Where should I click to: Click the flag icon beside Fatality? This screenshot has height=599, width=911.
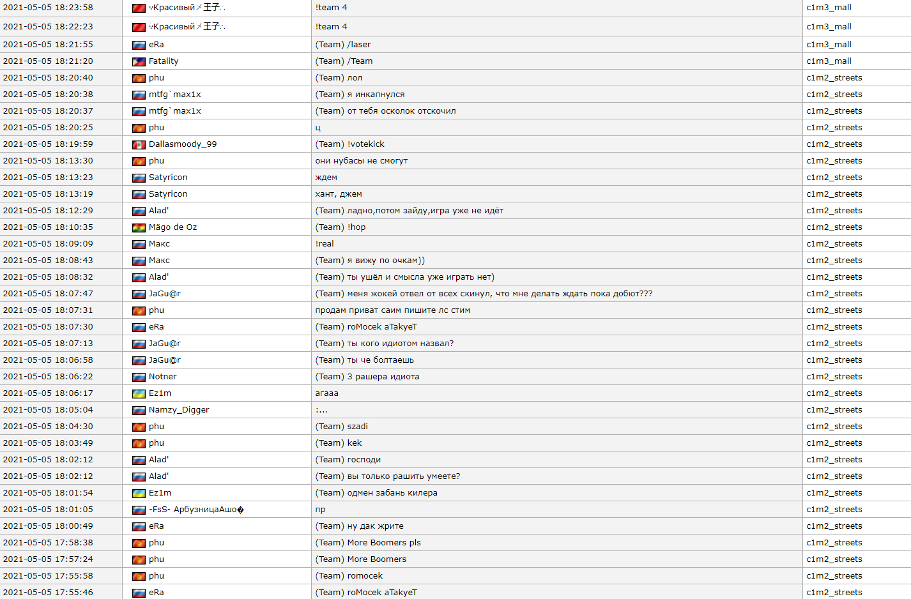139,62
